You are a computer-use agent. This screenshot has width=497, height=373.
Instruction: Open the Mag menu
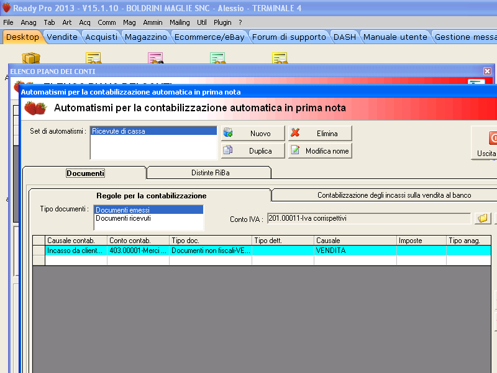coord(129,22)
